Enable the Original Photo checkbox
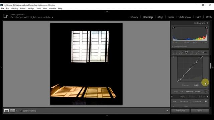This screenshot has width=214, height=120. 173,47
